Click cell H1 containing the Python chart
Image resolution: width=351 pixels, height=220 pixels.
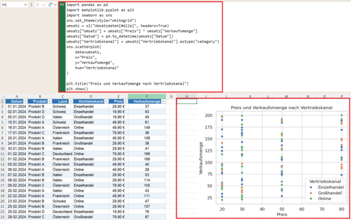tap(187, 102)
